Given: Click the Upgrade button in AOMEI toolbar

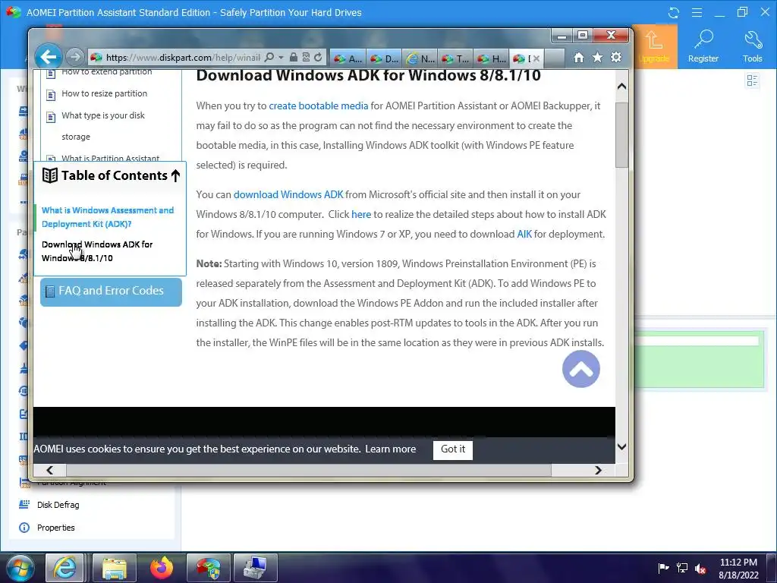Looking at the screenshot, I should [x=654, y=46].
